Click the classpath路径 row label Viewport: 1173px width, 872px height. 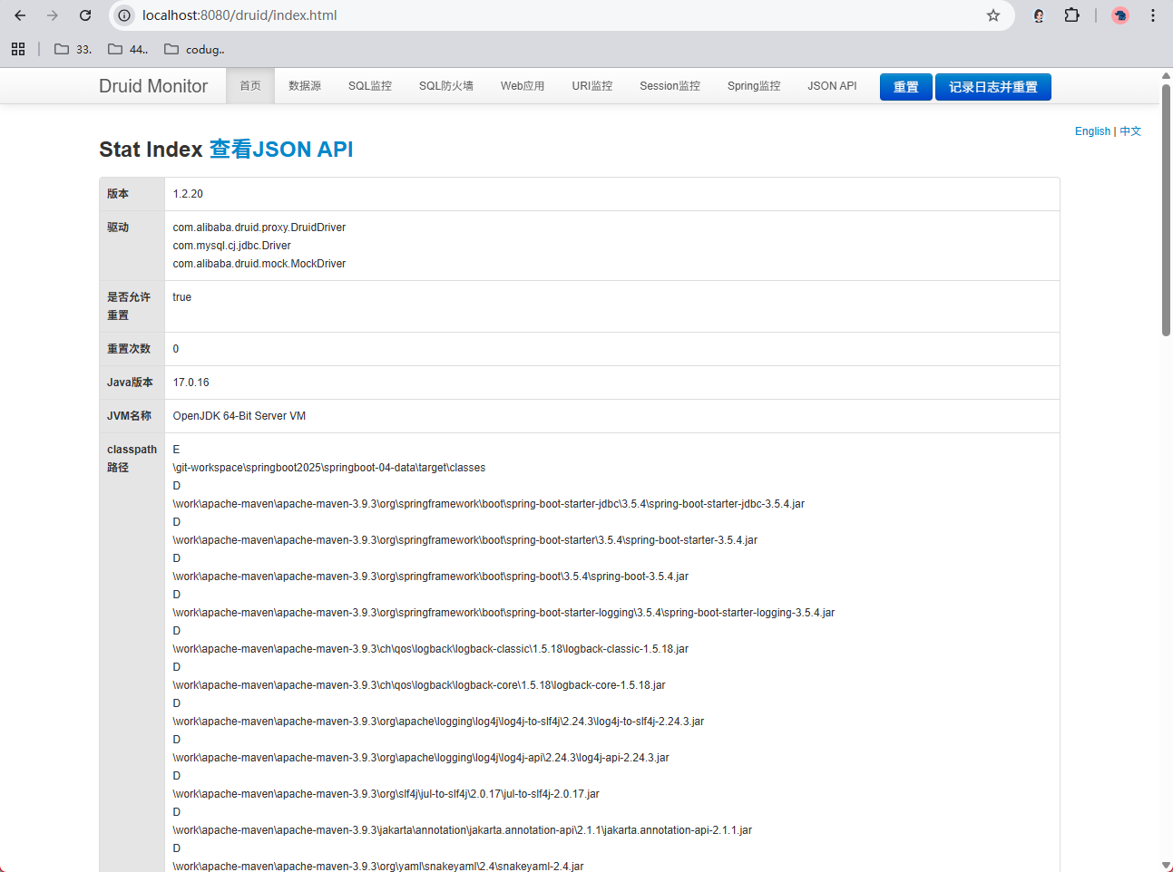click(x=132, y=459)
